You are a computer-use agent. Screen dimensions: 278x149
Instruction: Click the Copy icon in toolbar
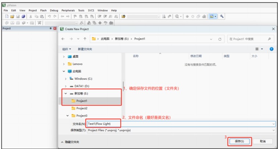click(x=36, y=16)
